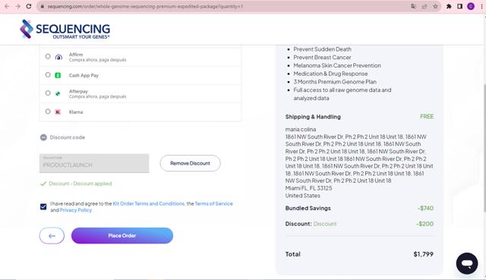486x280 pixels.
Task: Click the Affirm payment logo
Action: (58, 57)
